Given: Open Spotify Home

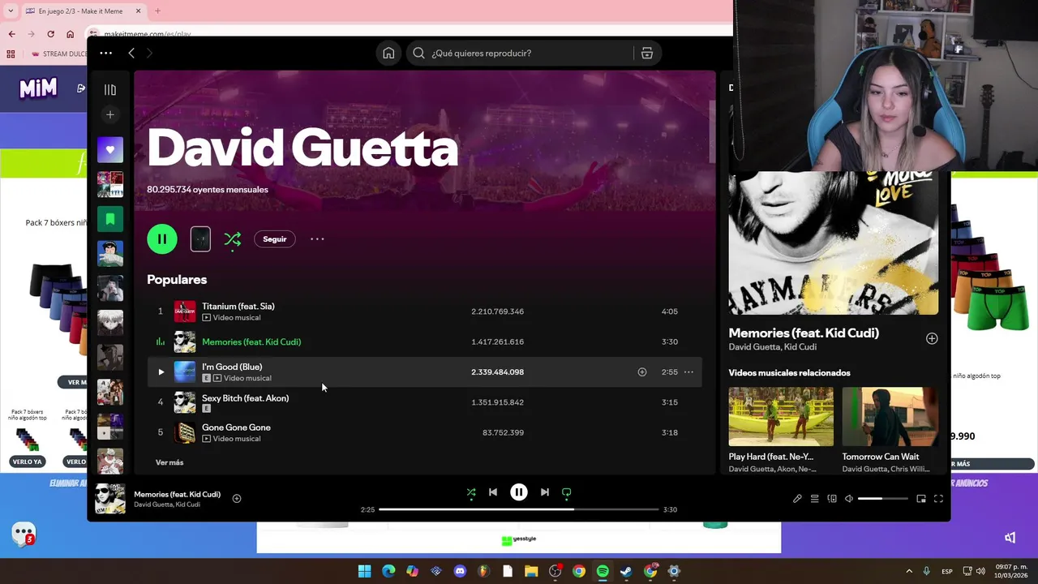Looking at the screenshot, I should tap(388, 53).
